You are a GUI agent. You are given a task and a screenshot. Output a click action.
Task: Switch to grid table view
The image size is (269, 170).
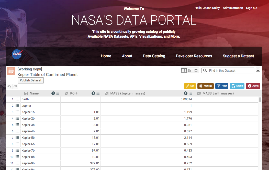[184, 70]
